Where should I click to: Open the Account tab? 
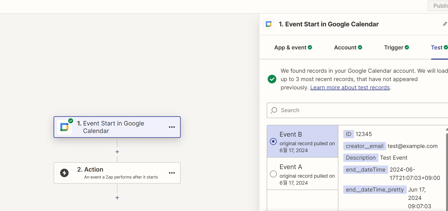coord(348,47)
